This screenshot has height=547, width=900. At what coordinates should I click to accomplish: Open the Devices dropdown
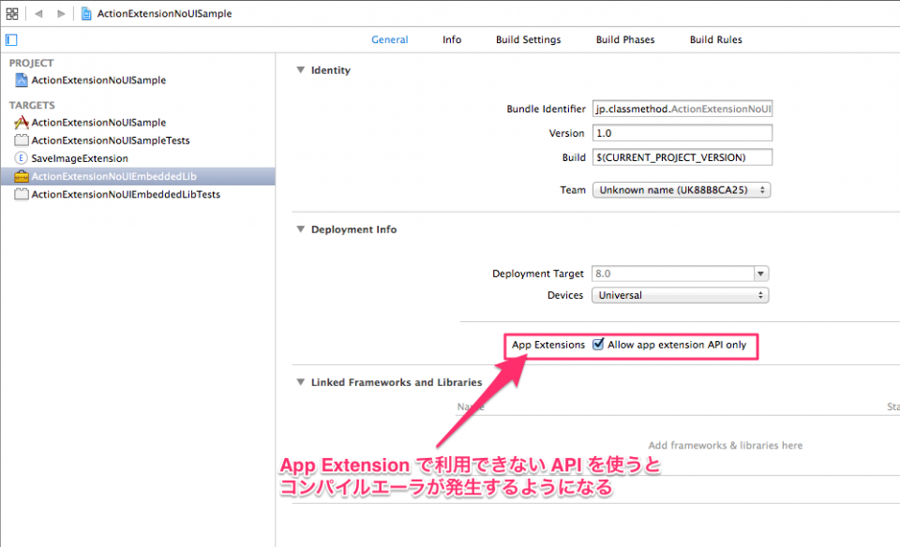[680, 295]
